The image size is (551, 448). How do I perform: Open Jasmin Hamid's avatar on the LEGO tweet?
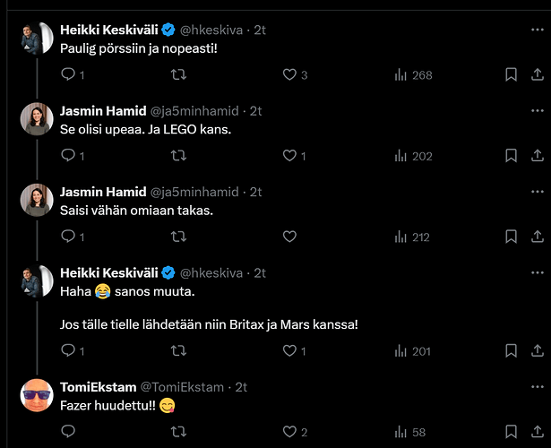37,119
